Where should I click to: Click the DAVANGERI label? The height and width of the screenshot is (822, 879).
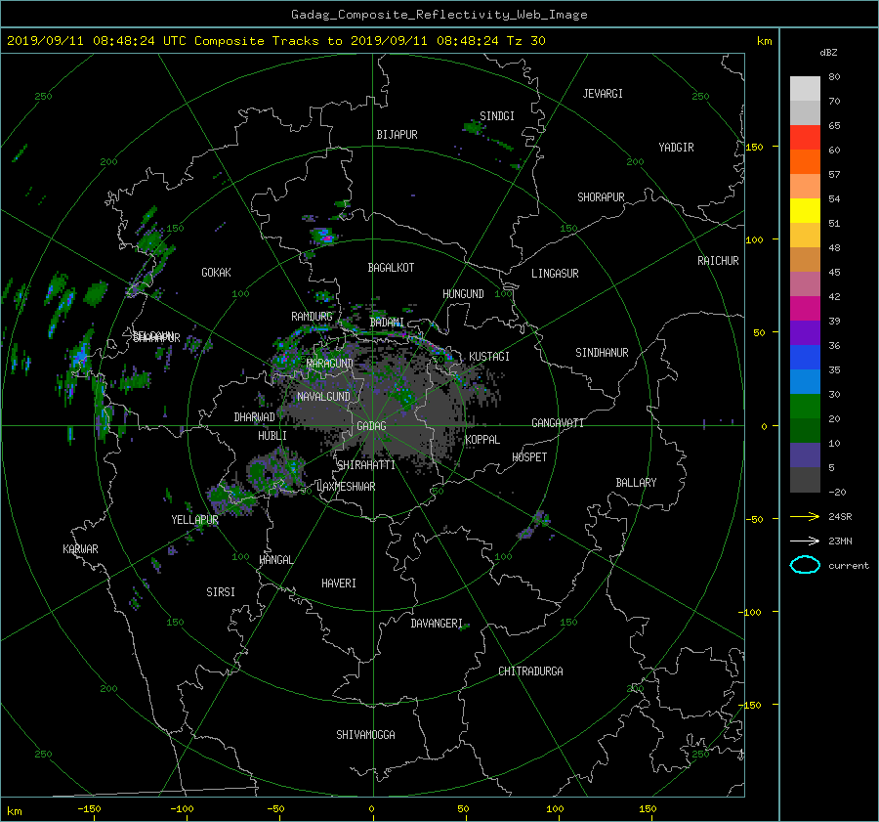click(437, 624)
